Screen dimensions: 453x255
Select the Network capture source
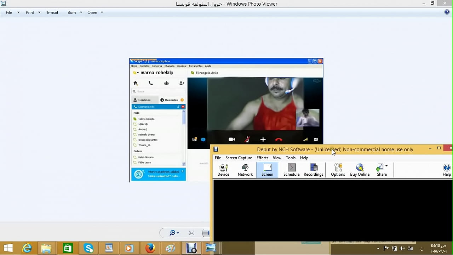[x=245, y=170]
